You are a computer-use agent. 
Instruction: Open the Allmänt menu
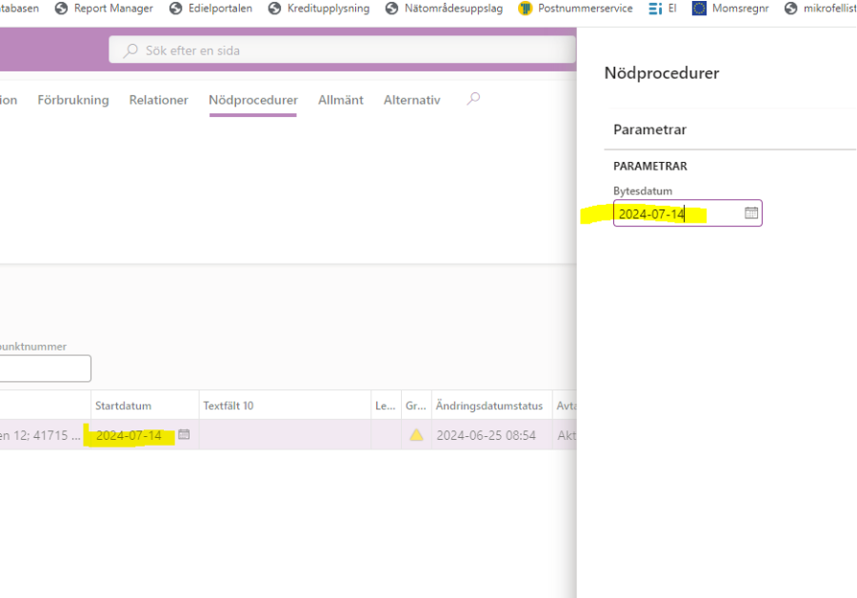point(341,100)
